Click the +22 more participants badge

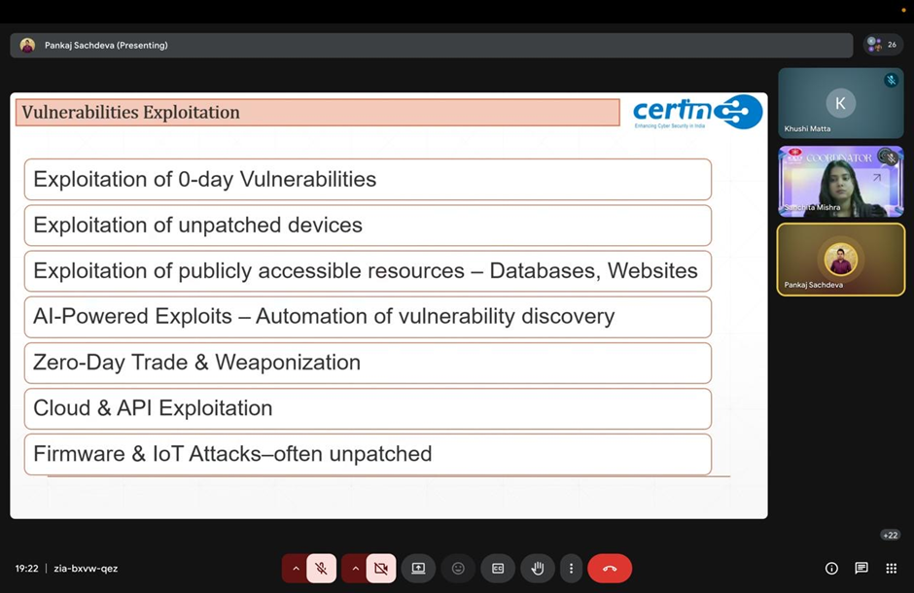click(x=890, y=535)
